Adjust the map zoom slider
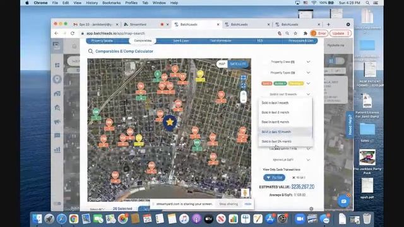404x227 pixels. [x=243, y=96]
